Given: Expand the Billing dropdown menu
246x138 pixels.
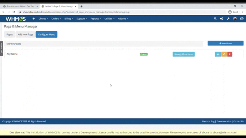Looking at the screenshot, I should click(x=68, y=18).
